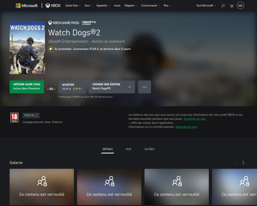Open the ME account avatar

click(x=240, y=5)
